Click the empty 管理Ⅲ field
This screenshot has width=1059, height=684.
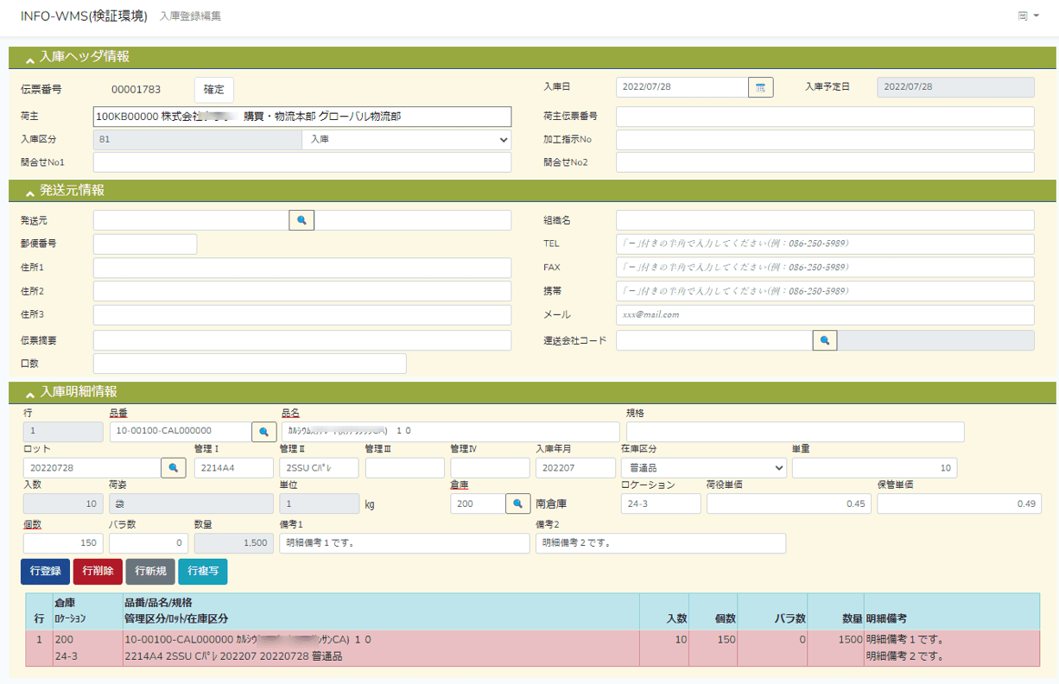[x=404, y=467]
